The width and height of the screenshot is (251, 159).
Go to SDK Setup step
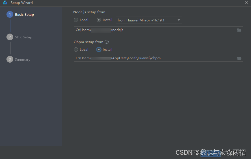[19, 37]
